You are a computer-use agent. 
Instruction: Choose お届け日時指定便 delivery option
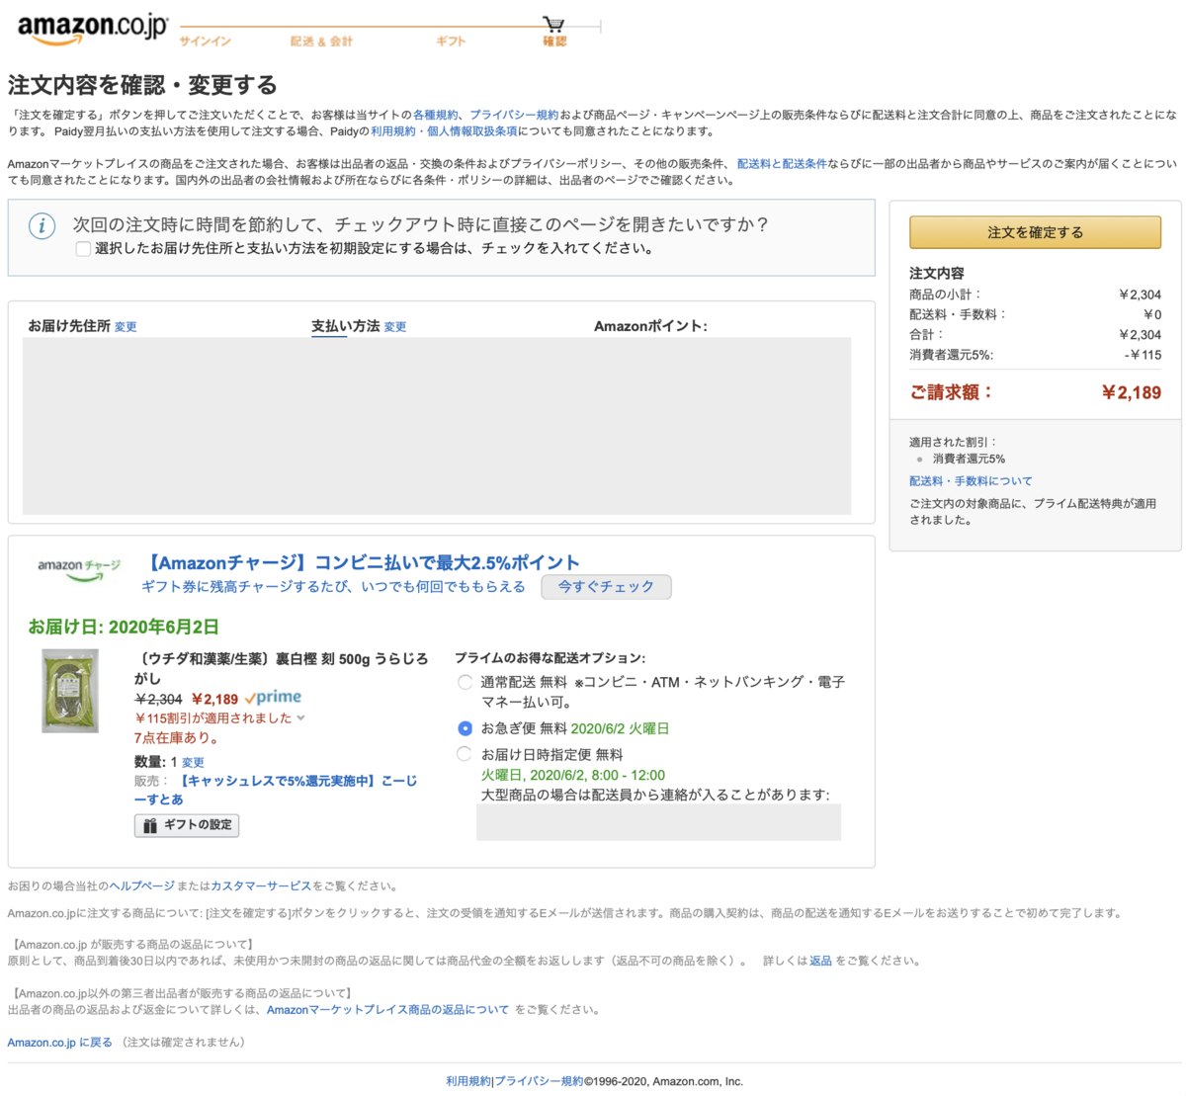465,753
